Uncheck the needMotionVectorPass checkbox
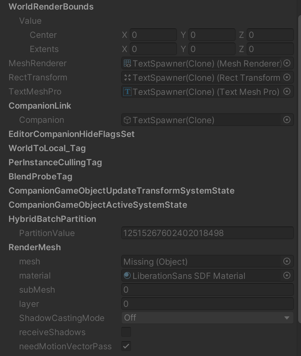Viewport: 301px width, 356px height. (126, 346)
